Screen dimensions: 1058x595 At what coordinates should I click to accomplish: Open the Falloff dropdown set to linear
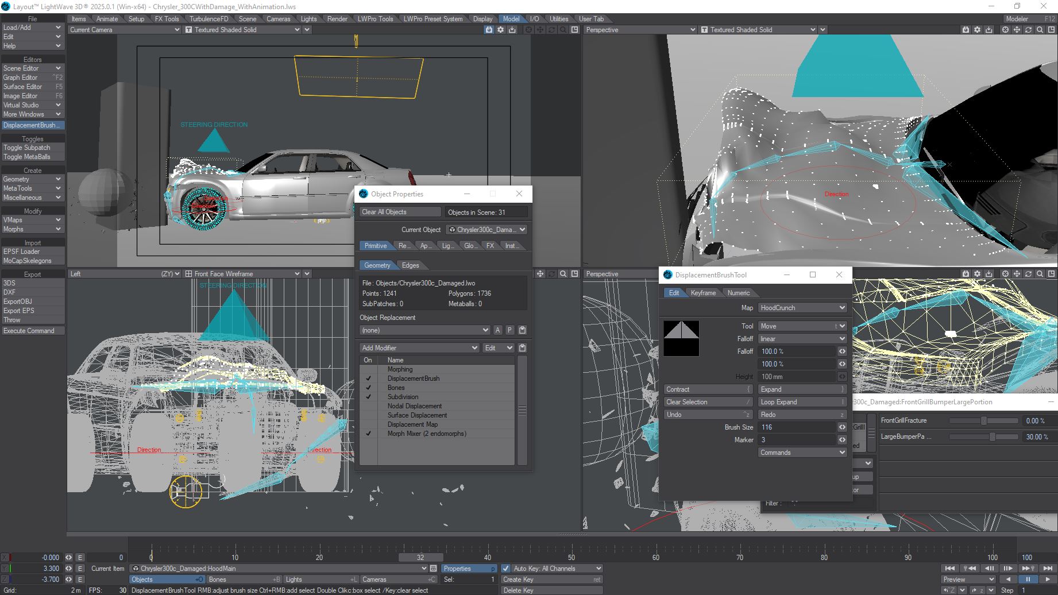pos(802,339)
